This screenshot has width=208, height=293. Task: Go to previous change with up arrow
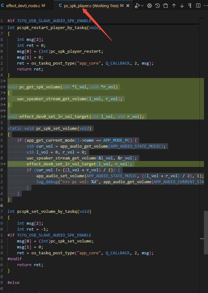(174, 6)
